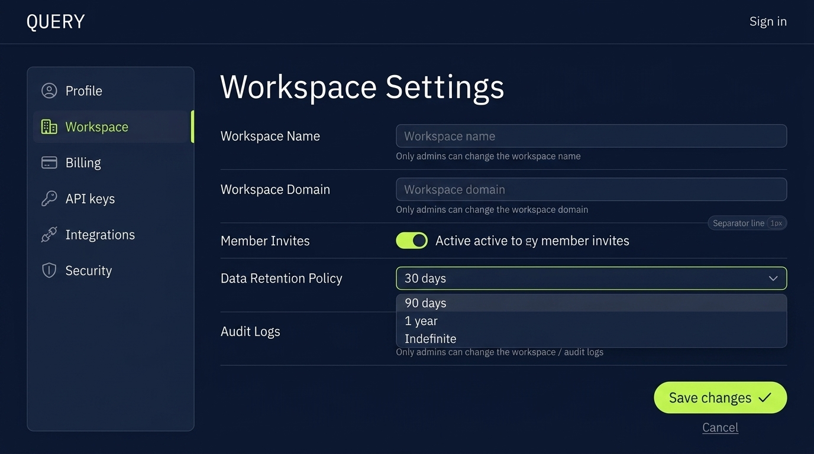This screenshot has width=814, height=454.
Task: Click the API keys key icon
Action: pos(49,199)
